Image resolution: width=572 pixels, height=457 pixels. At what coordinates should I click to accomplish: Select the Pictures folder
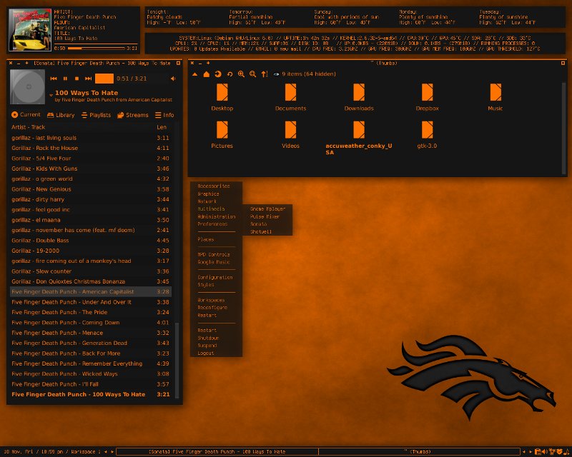click(x=222, y=135)
